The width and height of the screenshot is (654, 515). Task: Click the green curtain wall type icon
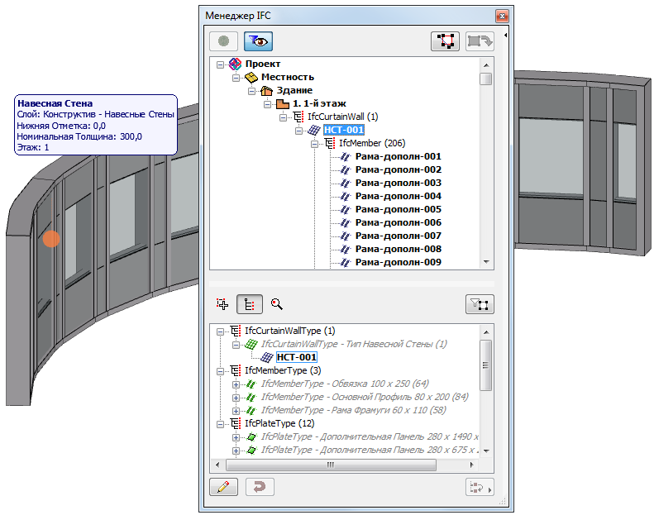click(x=251, y=345)
